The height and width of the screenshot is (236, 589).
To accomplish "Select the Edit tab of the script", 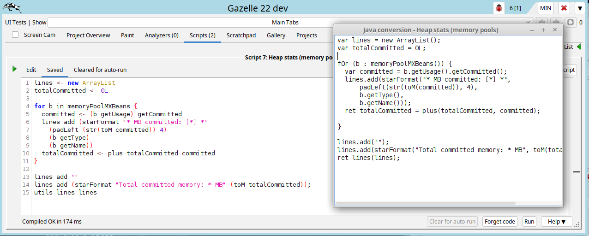I will tap(31, 70).
